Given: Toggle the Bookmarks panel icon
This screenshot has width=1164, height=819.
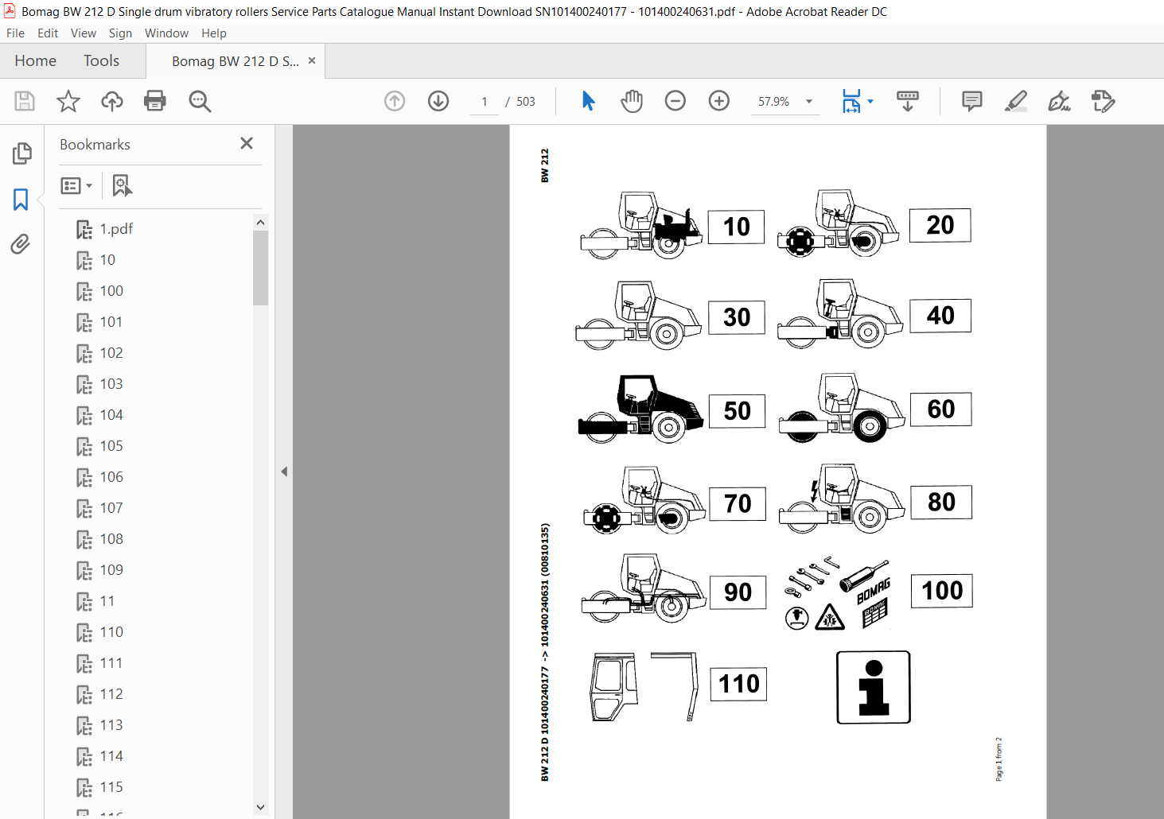Looking at the screenshot, I should (x=21, y=199).
